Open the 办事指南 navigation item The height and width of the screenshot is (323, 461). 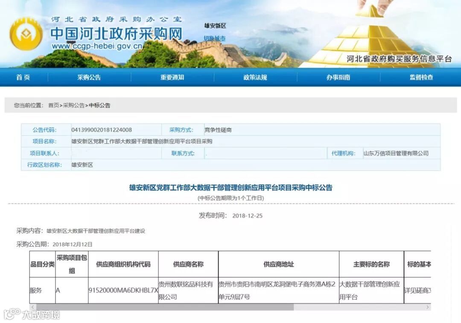click(338, 77)
